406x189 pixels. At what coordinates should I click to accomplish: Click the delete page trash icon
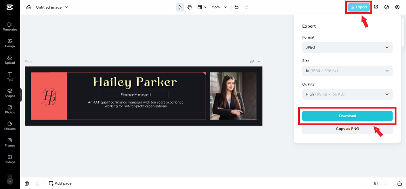(x=37, y=183)
